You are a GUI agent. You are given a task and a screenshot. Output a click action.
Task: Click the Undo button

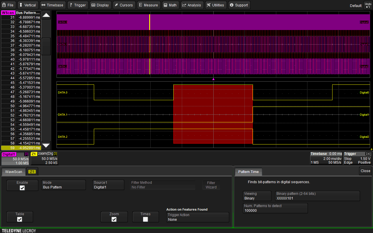[368, 5]
